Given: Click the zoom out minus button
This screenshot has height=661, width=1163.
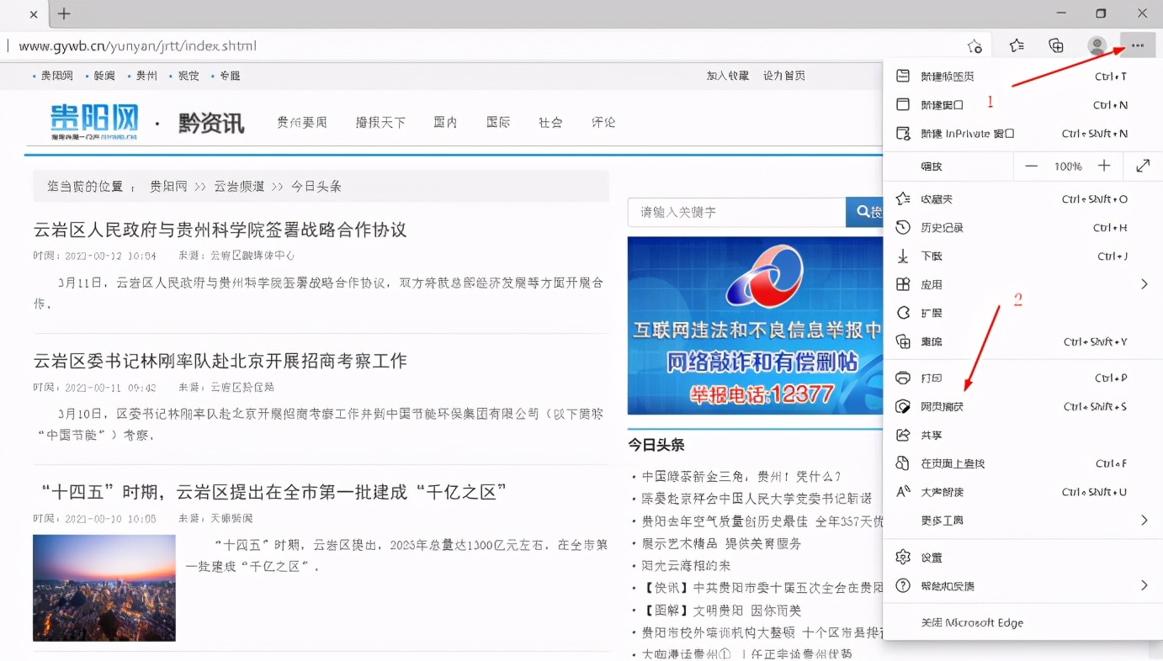Looking at the screenshot, I should click(x=1031, y=167).
